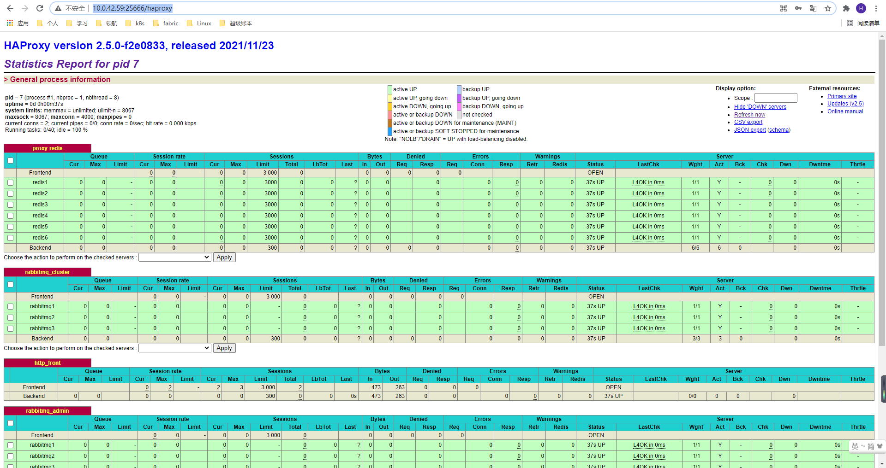Open action dropdown under proxy-redis table
886x468 pixels.
175,257
